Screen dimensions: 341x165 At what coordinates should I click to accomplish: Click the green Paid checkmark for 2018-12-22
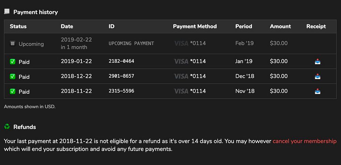coord(13,76)
